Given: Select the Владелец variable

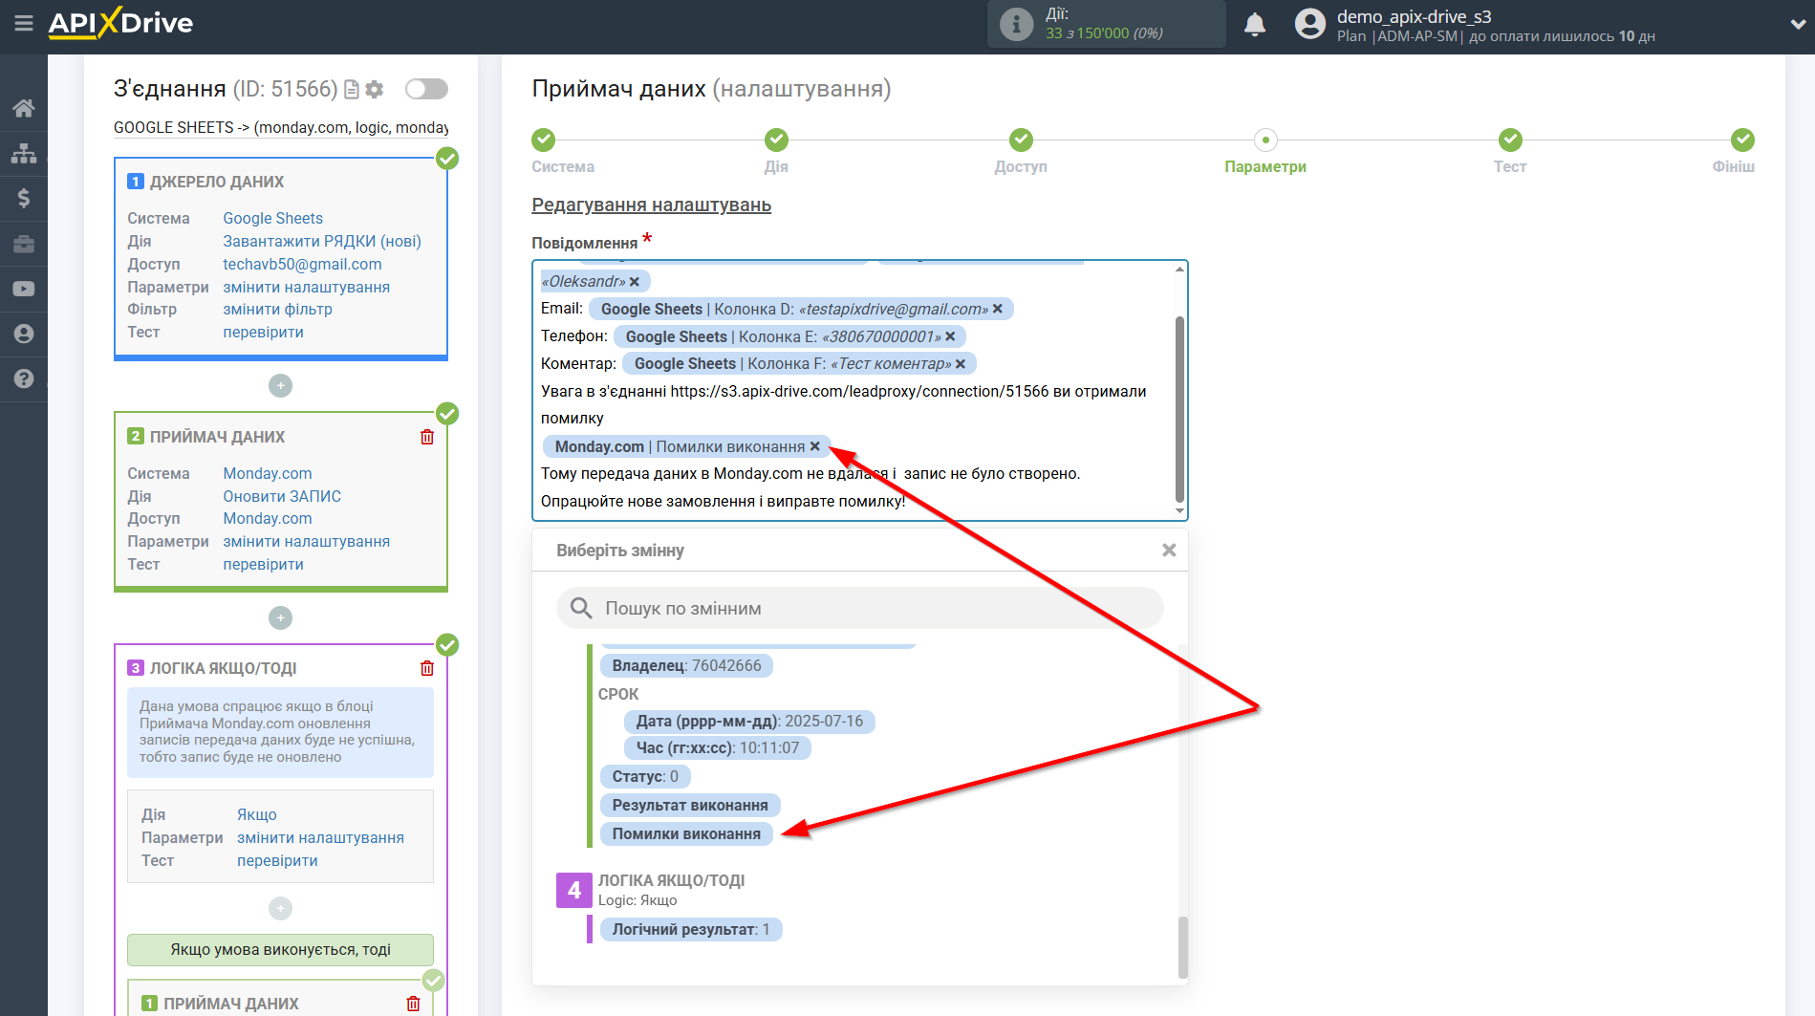Looking at the screenshot, I should pyautogui.click(x=686, y=666).
